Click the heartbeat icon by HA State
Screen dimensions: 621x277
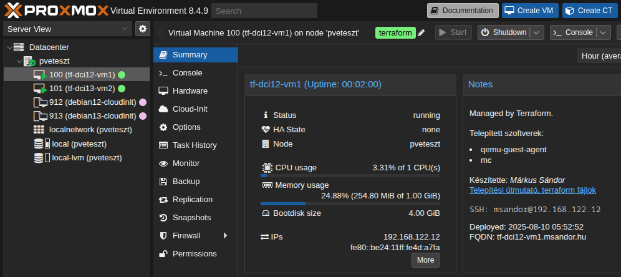266,130
